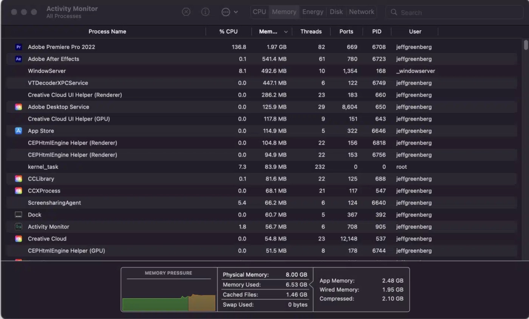Click the Adobe After Effects icon
Screen dimensions: 529x319
click(x=19, y=59)
